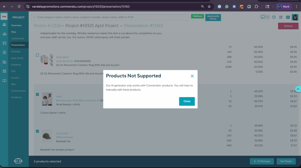This screenshot has width=301, height=168.
Task: Open the ceramic mug product thumbnail
Action: point(47,60)
